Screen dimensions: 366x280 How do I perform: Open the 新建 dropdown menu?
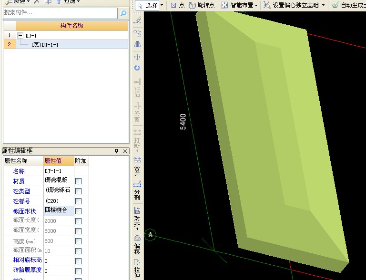click(x=29, y=1)
